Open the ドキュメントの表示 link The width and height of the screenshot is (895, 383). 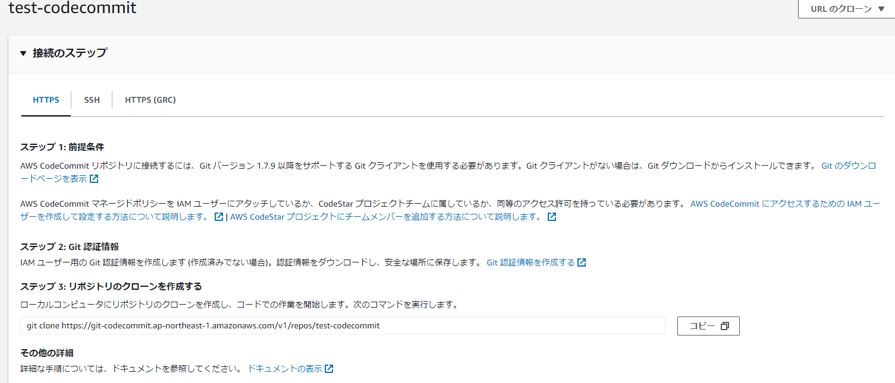(x=285, y=369)
